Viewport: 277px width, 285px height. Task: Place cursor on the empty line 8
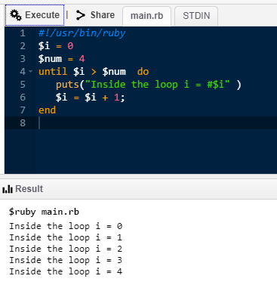156,123
